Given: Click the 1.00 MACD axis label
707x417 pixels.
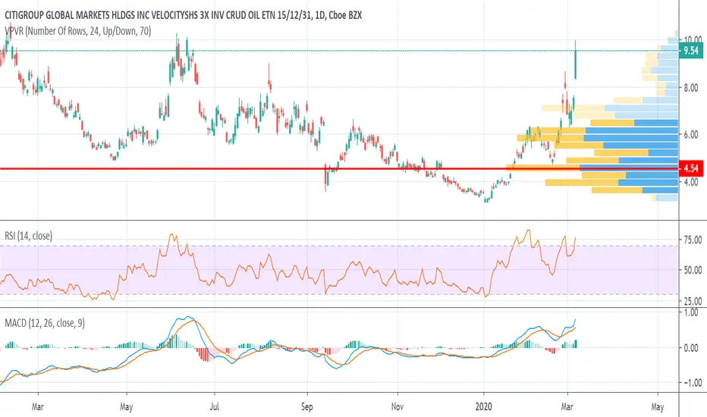Looking at the screenshot, I should pyautogui.click(x=691, y=312).
